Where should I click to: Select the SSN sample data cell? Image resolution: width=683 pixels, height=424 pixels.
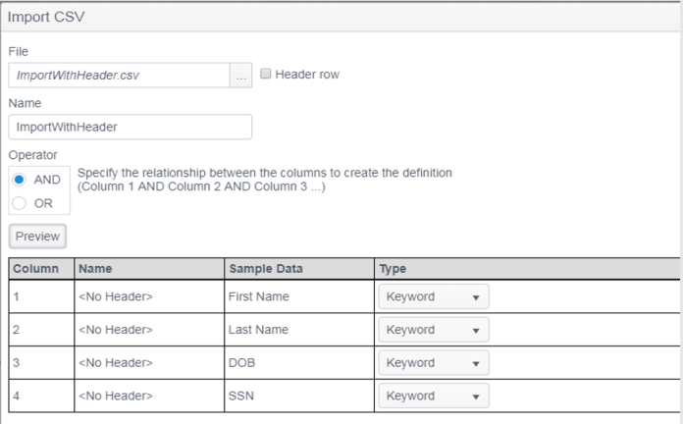pos(241,397)
